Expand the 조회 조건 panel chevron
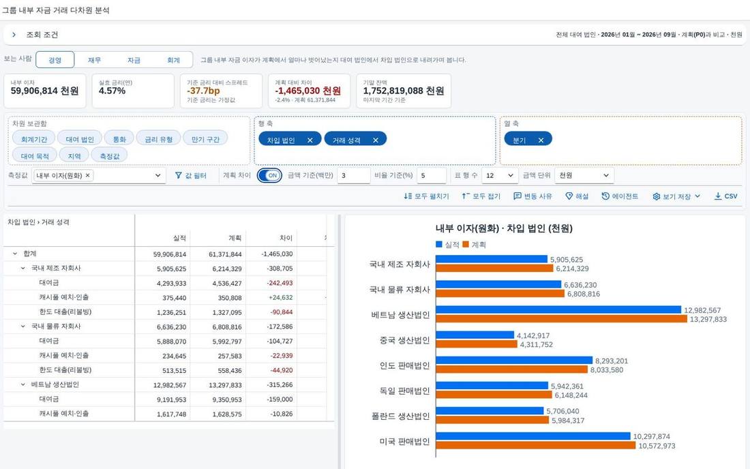This screenshot has height=469, width=750. [14, 34]
